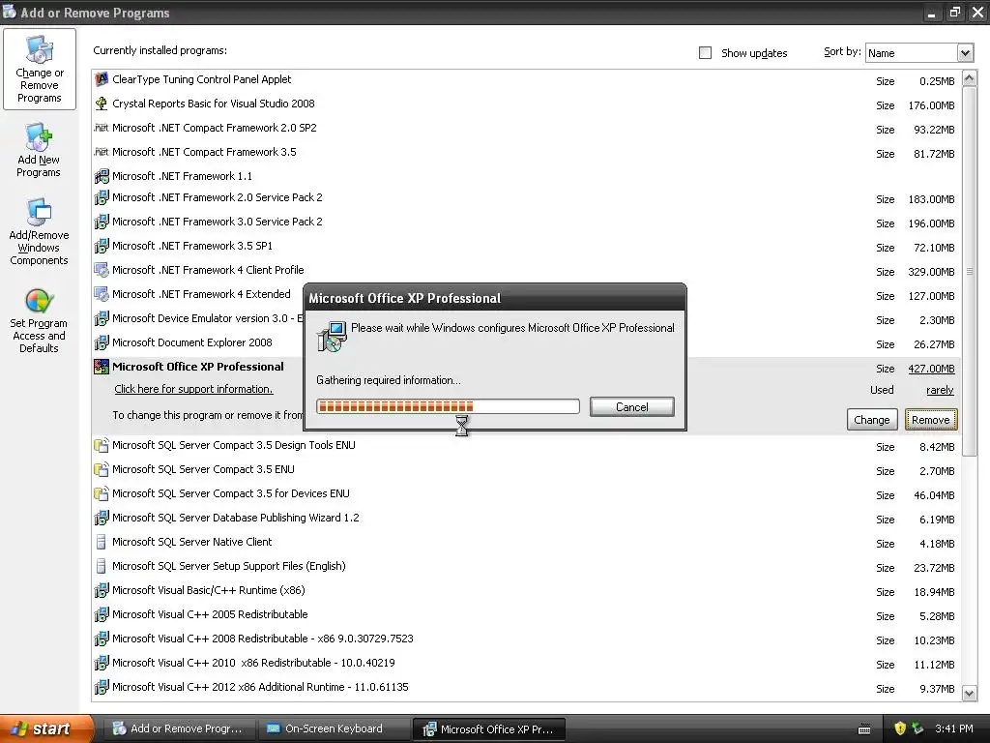This screenshot has height=743, width=990.
Task: Click 'Gathering required information...' status text
Action: pyautogui.click(x=389, y=380)
